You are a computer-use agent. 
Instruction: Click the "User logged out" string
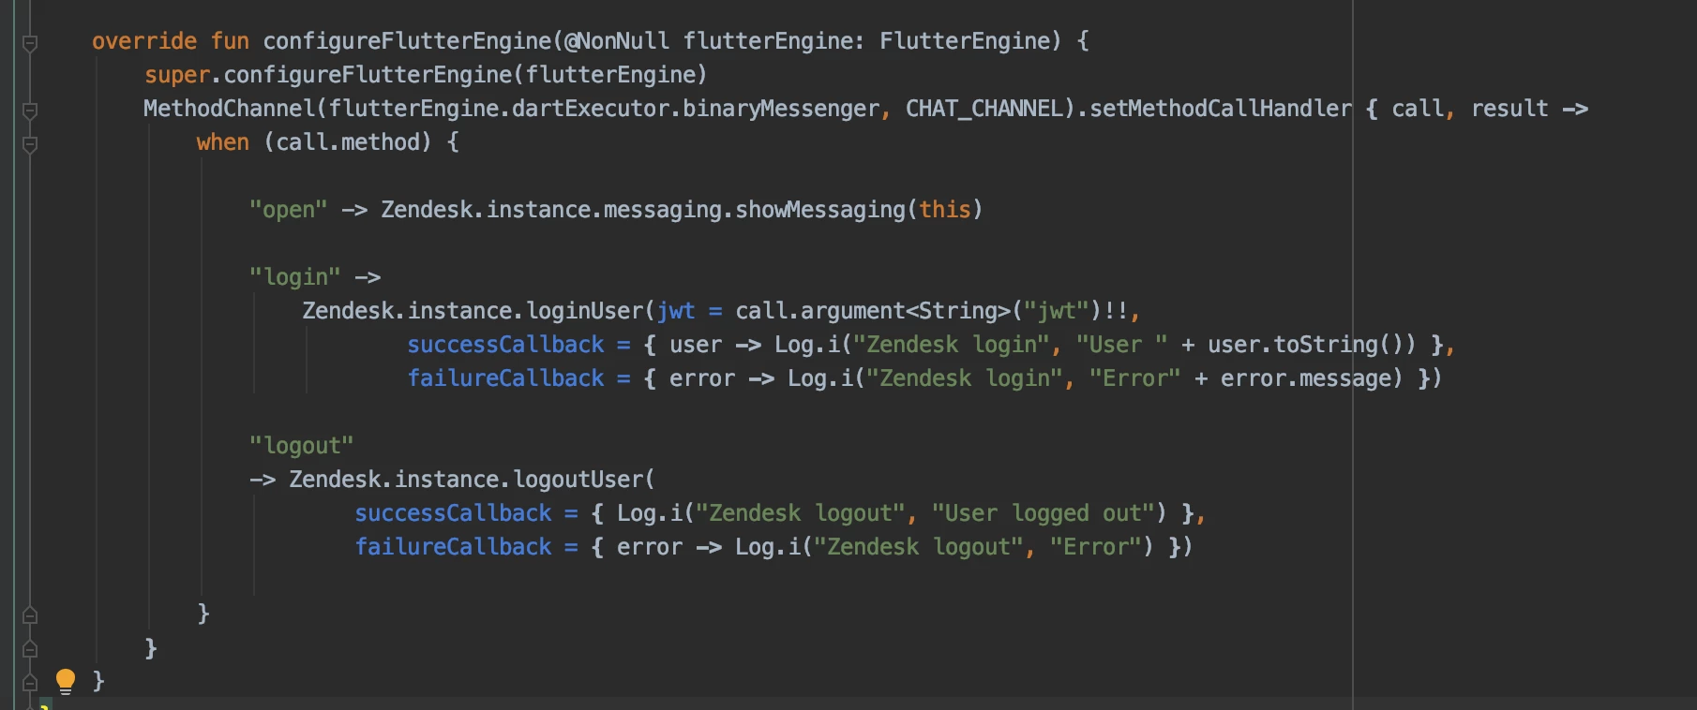point(1044,513)
